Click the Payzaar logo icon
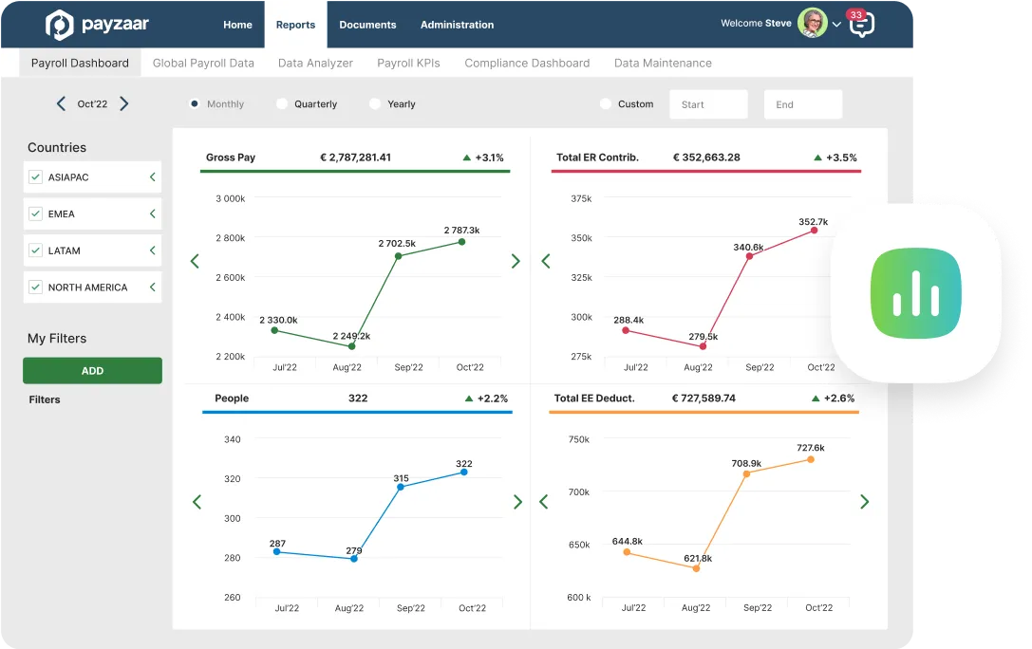Image resolution: width=1032 pixels, height=649 pixels. click(x=59, y=25)
